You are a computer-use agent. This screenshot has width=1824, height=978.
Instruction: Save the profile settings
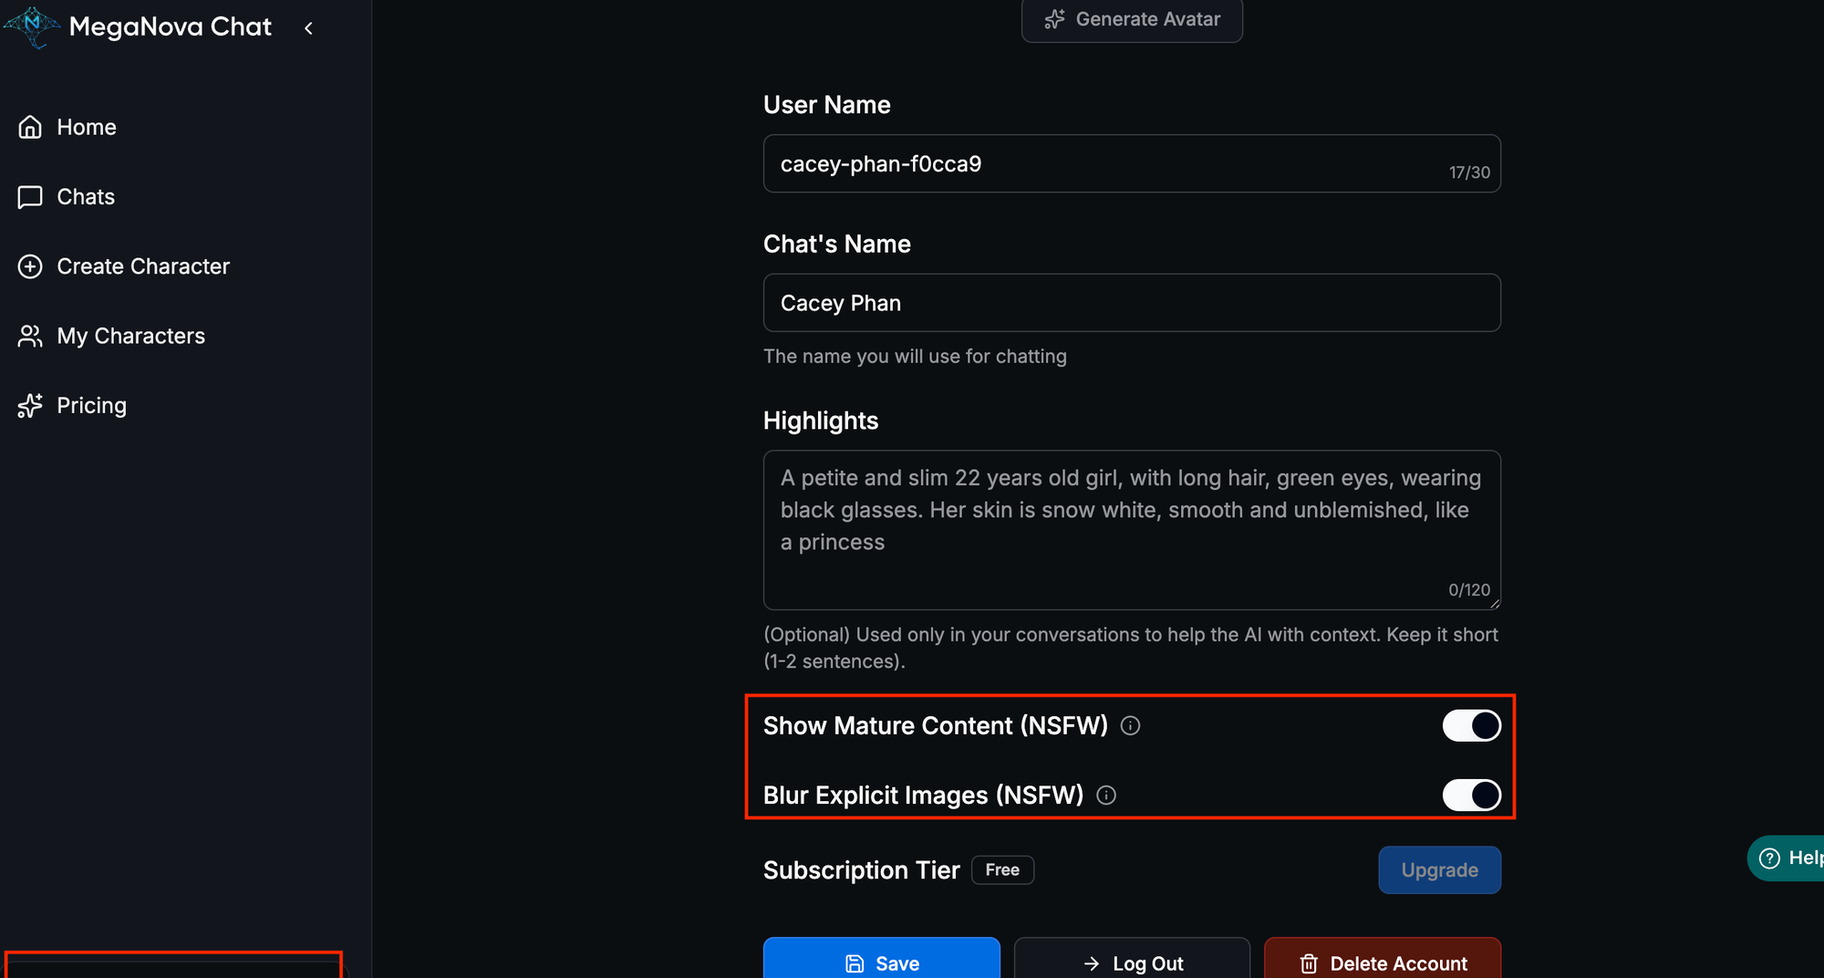coord(881,962)
